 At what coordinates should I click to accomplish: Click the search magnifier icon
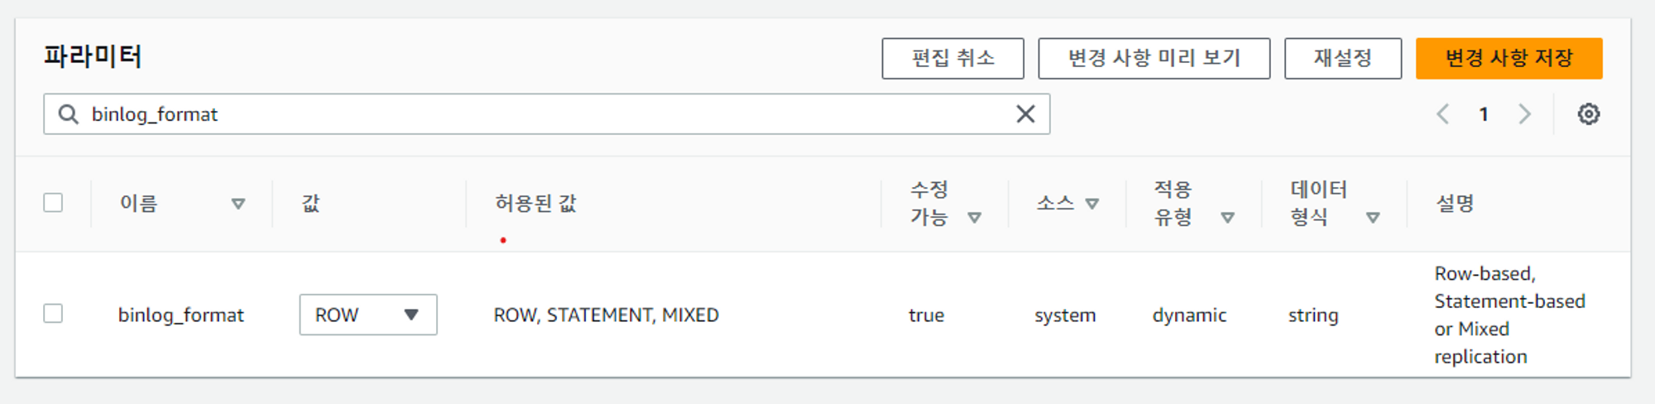pos(68,114)
